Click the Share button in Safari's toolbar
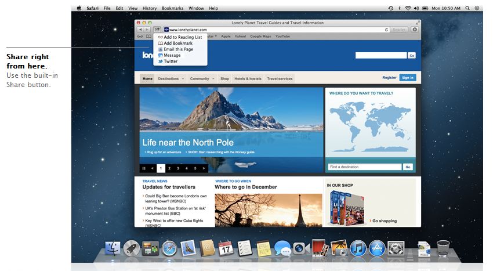The width and height of the screenshot is (504, 271). click(157, 30)
